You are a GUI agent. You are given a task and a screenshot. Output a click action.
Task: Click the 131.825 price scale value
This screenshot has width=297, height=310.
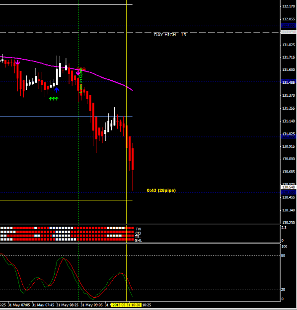(289, 45)
